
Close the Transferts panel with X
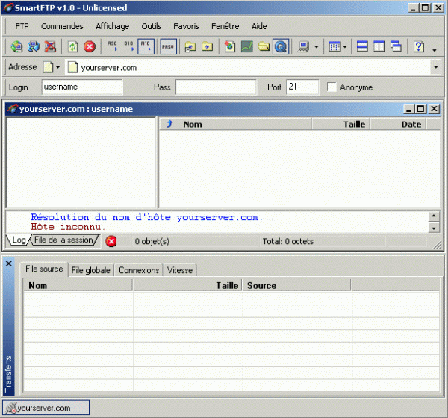point(9,263)
